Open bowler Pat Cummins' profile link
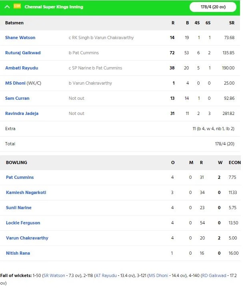 20,177
